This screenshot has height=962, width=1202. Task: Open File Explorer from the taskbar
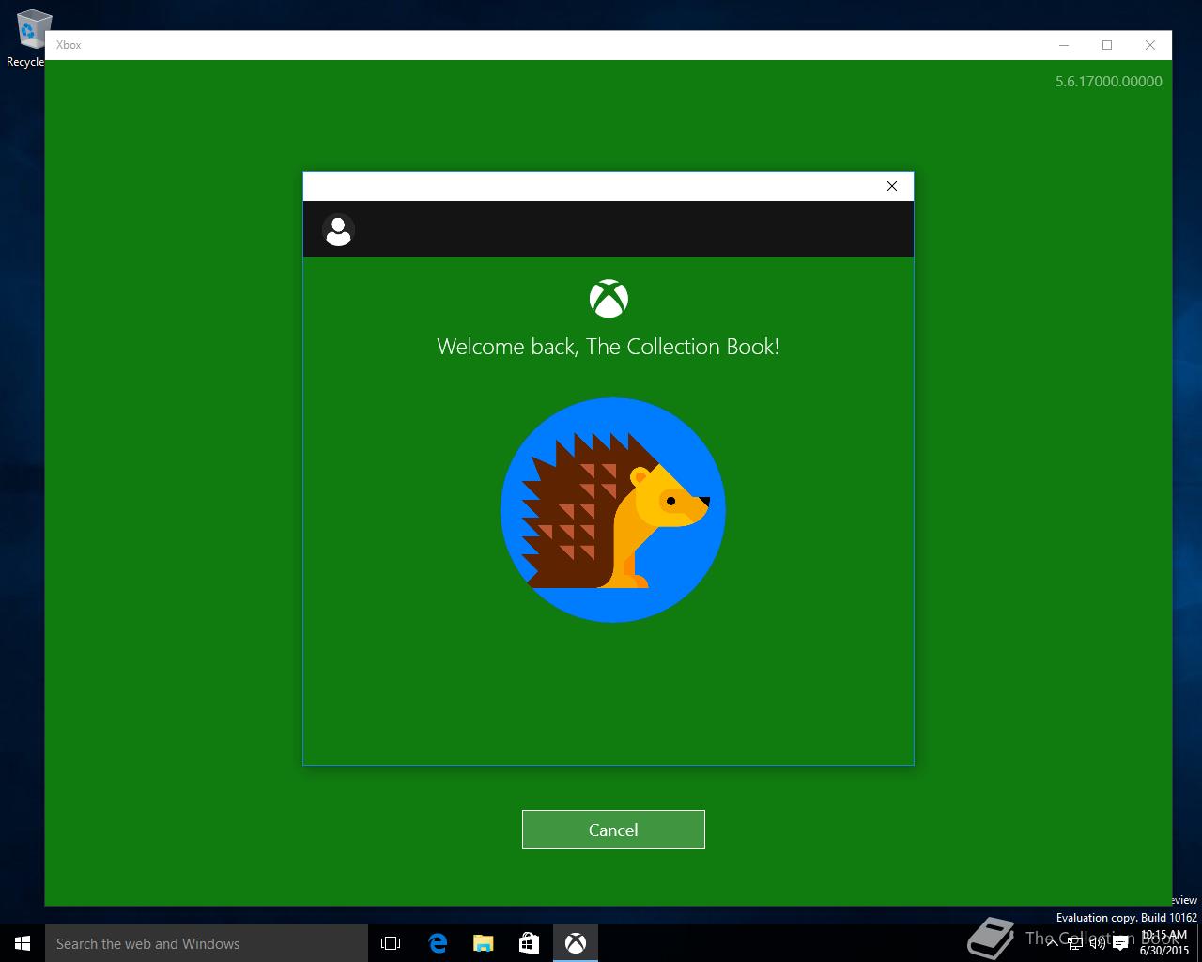[x=484, y=943]
